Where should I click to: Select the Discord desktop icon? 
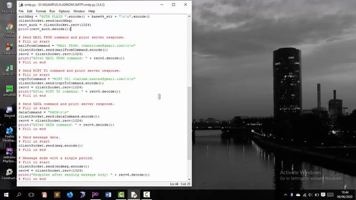[9, 112]
